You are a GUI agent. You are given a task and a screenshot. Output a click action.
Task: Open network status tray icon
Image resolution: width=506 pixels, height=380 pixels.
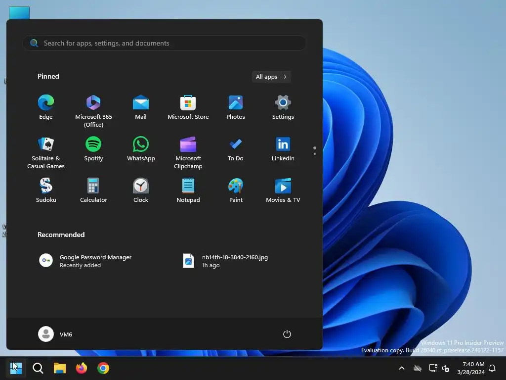coord(433,368)
